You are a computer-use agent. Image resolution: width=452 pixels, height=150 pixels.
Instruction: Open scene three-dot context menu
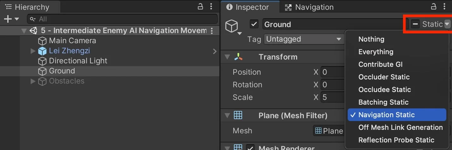click(x=212, y=31)
